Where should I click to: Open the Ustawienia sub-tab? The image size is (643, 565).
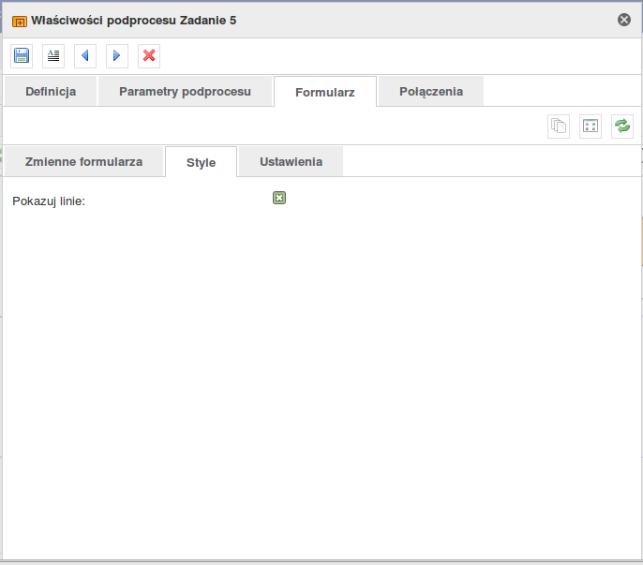pos(291,162)
